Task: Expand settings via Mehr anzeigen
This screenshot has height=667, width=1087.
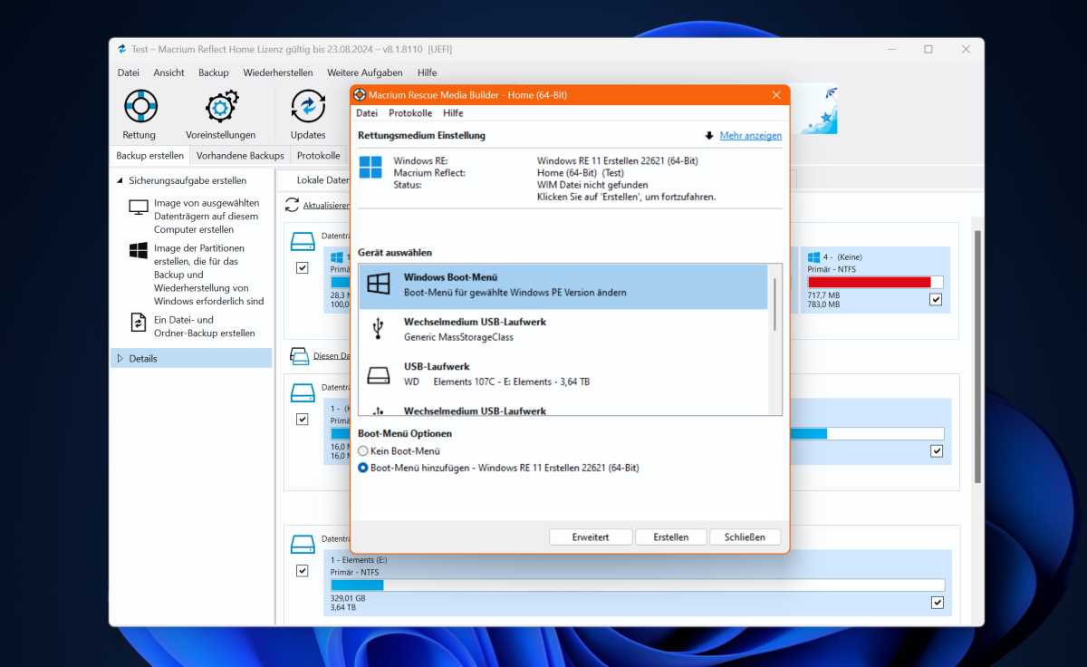Action: pos(750,135)
